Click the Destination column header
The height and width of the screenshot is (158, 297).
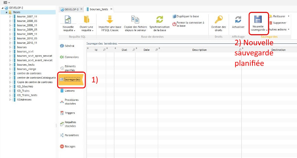tap(278, 50)
